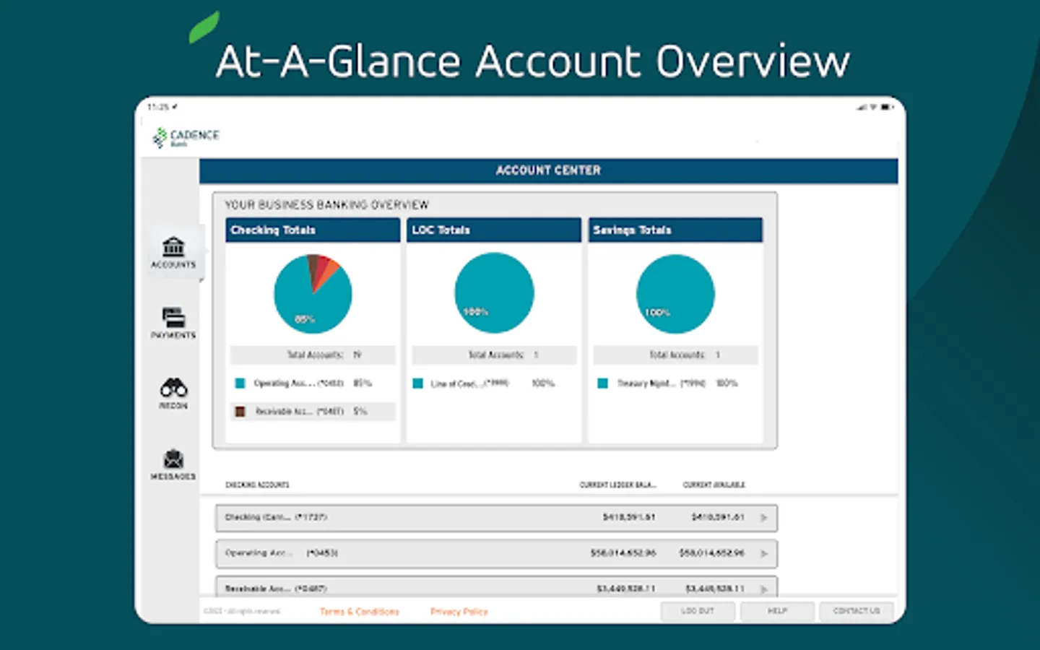Click the Checking Totals pie chart
Screen dimensions: 1040x650
(313, 293)
